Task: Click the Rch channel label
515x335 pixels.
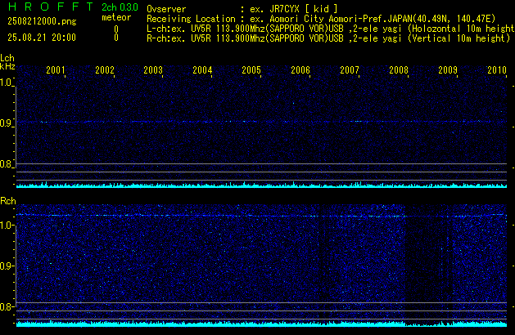Action: click(8, 201)
